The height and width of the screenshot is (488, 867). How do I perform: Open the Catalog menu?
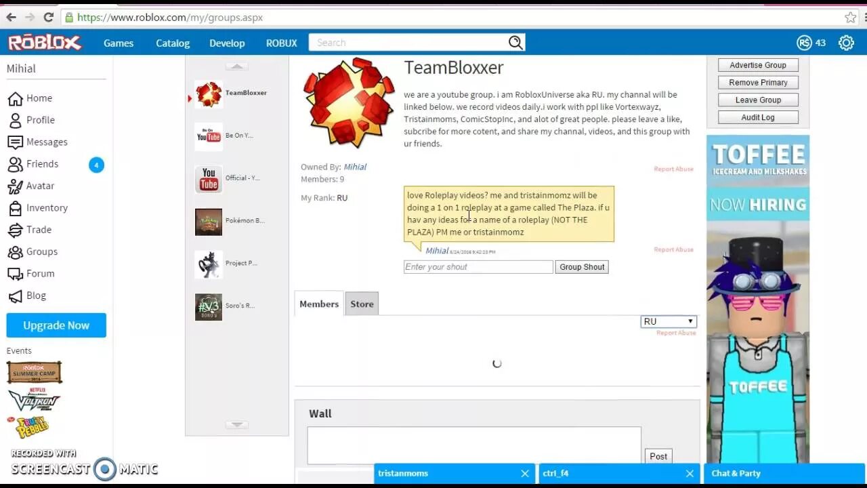(x=173, y=43)
